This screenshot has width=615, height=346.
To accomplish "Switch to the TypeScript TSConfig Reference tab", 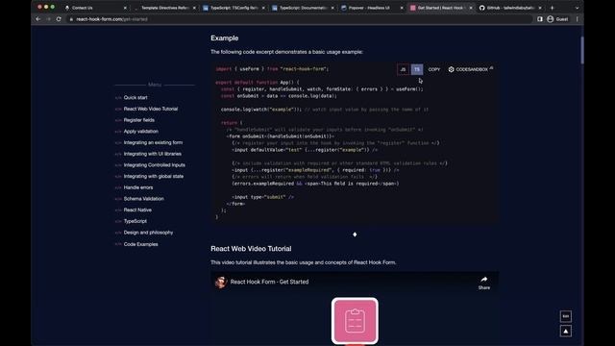I will (x=234, y=8).
